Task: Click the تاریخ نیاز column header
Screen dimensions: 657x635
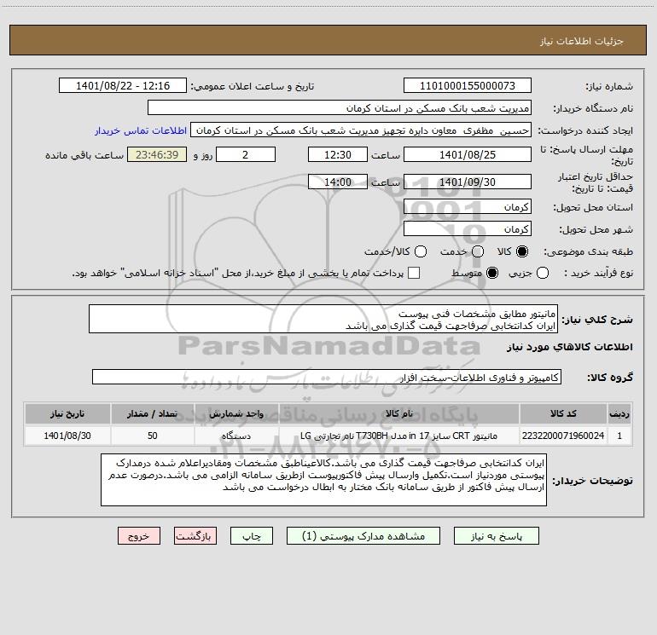Action: click(x=67, y=413)
